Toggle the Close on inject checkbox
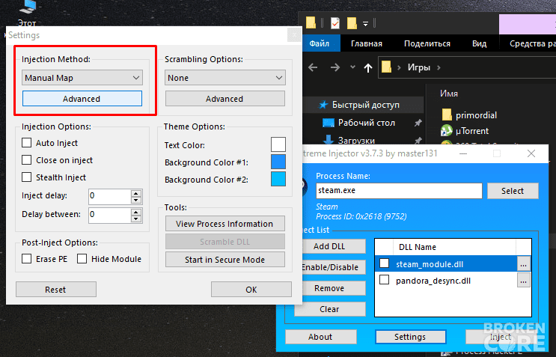Screen dimensions: 556x357 [27, 160]
